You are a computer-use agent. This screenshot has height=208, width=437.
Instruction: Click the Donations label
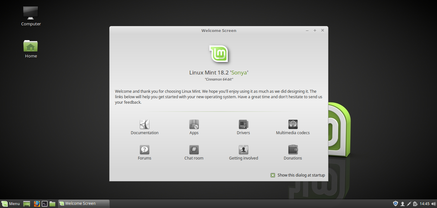(293, 158)
